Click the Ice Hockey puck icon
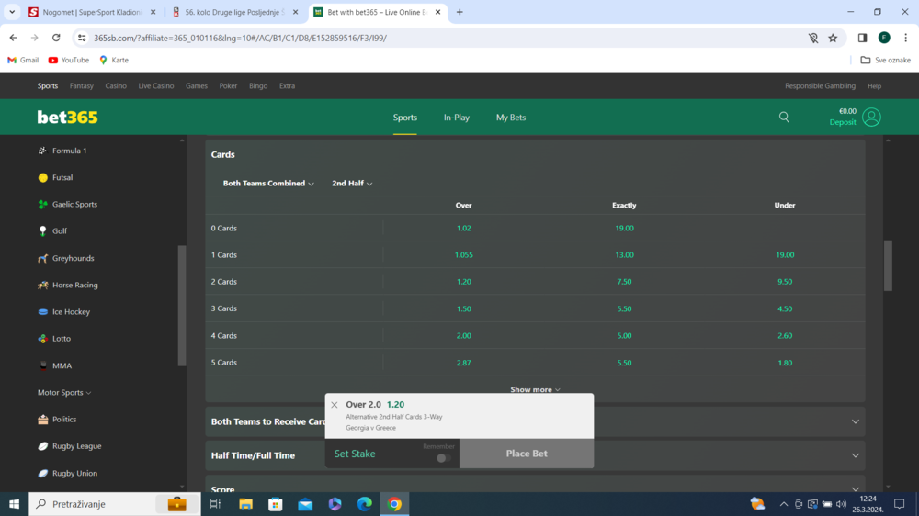Screen dimensions: 919x516 click(43, 312)
